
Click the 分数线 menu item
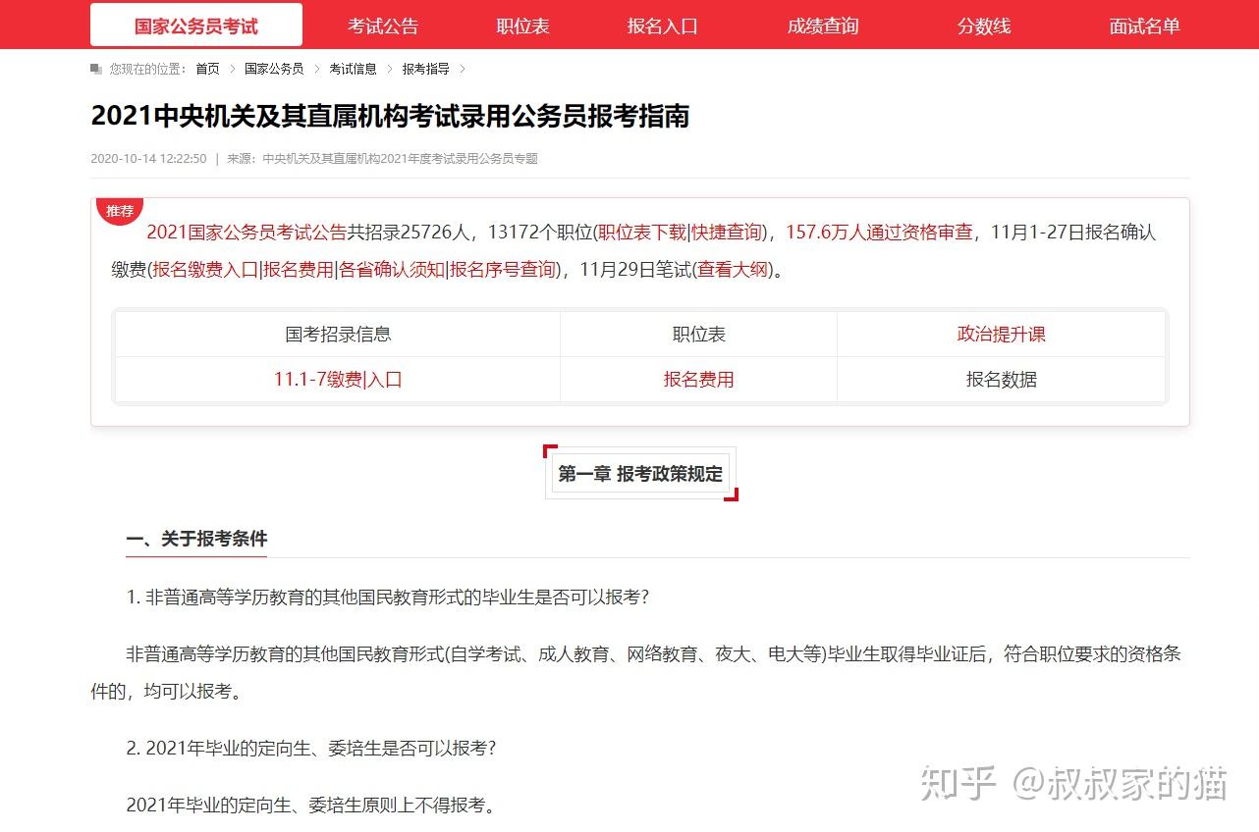pyautogui.click(x=984, y=26)
